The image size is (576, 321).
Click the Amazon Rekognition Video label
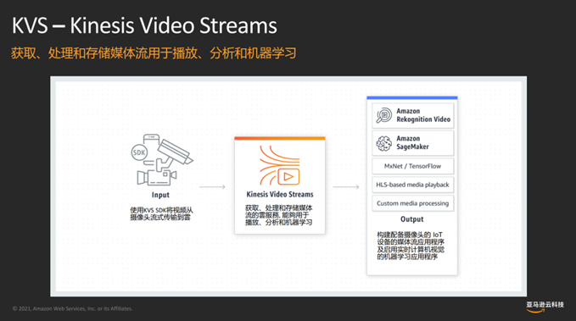tap(423, 115)
